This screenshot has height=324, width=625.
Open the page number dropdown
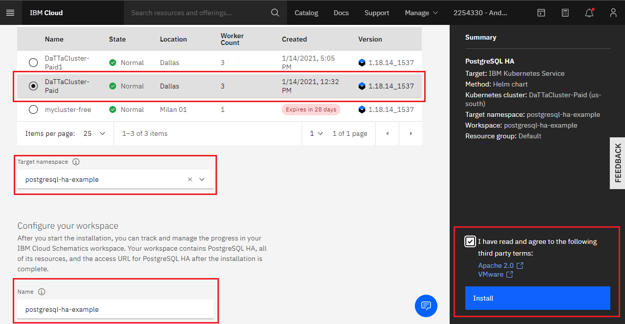316,133
